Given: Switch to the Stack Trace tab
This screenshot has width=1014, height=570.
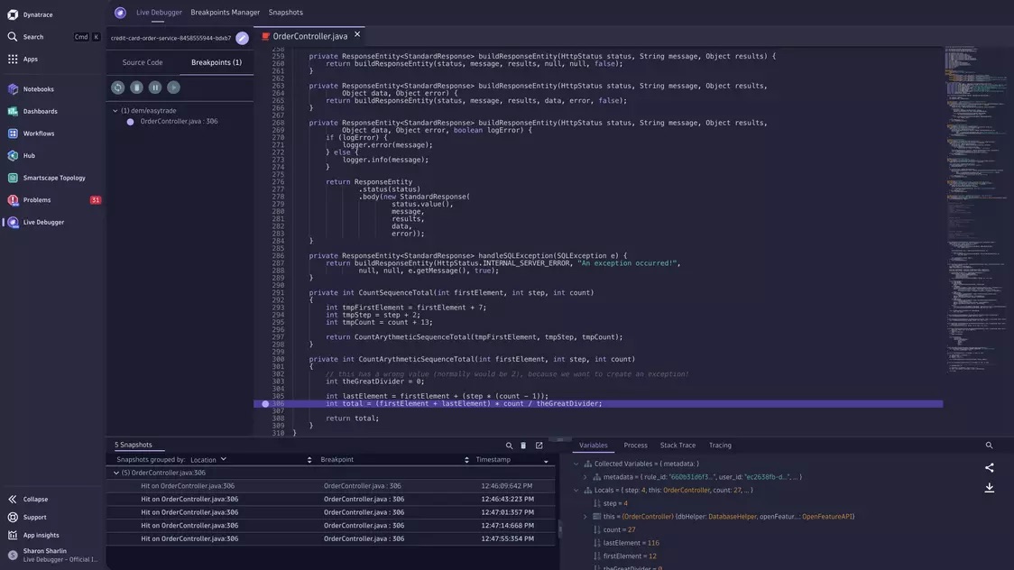Looking at the screenshot, I should 678,446.
